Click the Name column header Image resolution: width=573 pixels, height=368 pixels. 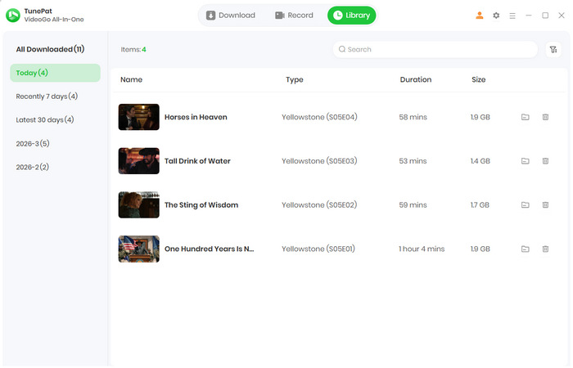click(x=131, y=79)
